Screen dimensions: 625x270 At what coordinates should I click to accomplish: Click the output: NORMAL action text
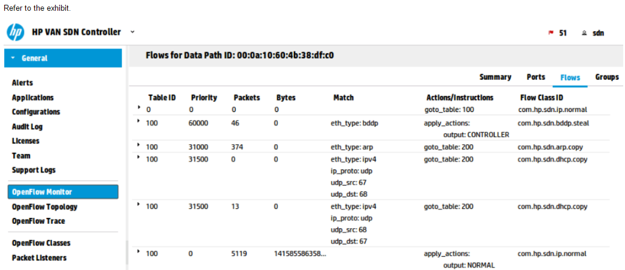coord(469,265)
